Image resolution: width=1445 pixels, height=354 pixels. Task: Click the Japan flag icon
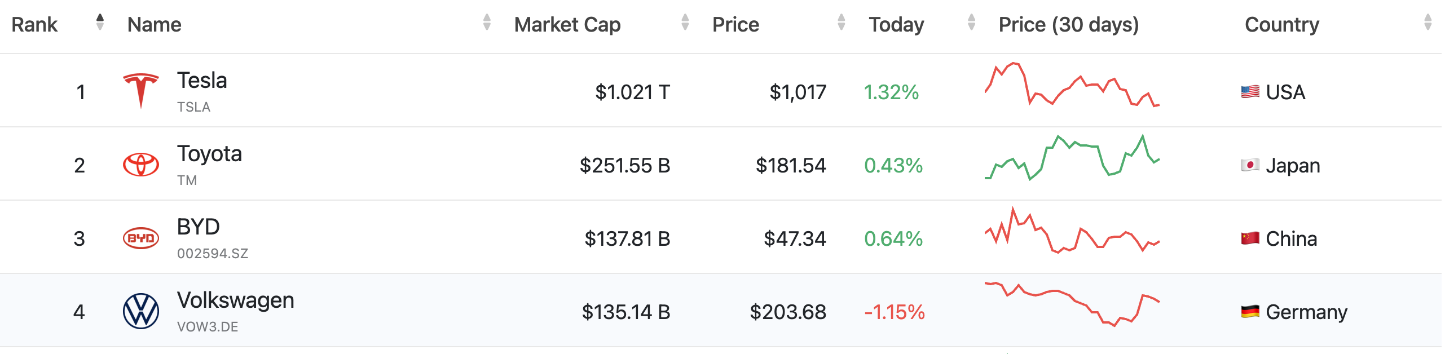(1250, 165)
